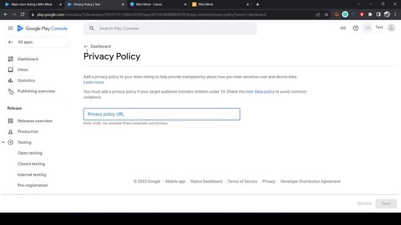Open Statistics in the sidebar

pyautogui.click(x=26, y=81)
